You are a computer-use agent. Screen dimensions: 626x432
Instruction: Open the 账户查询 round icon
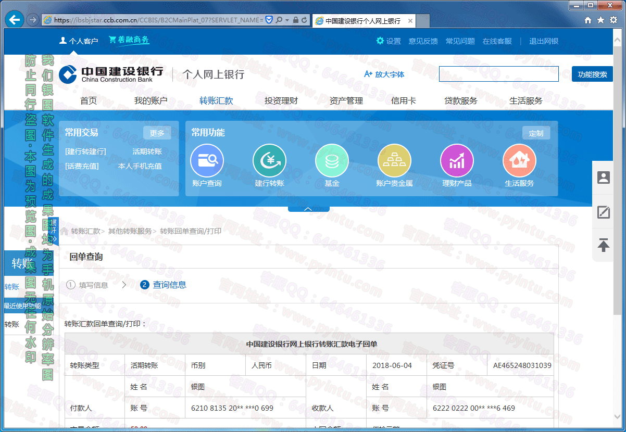point(207,160)
